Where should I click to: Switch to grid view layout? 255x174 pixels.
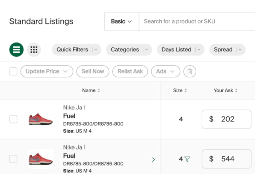(34, 50)
